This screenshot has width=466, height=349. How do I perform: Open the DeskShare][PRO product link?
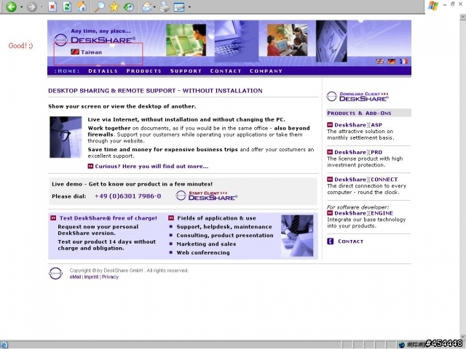pyautogui.click(x=358, y=152)
